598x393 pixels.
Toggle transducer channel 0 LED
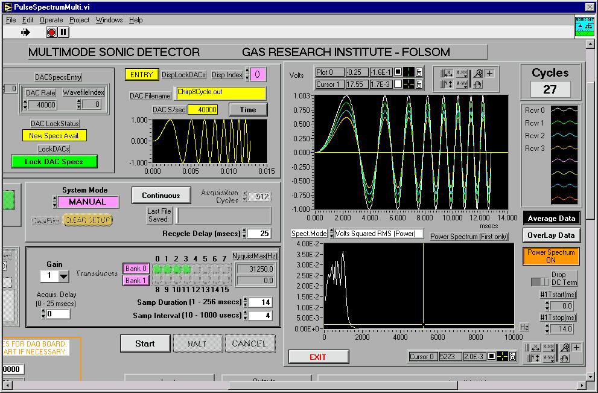click(157, 269)
